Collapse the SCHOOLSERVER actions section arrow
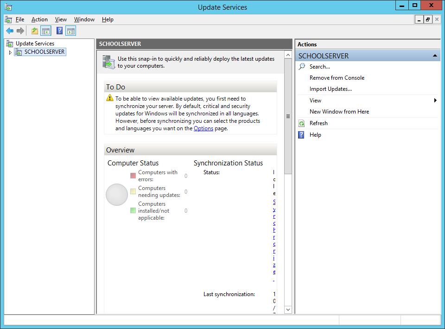The width and height of the screenshot is (445, 329). [x=435, y=56]
